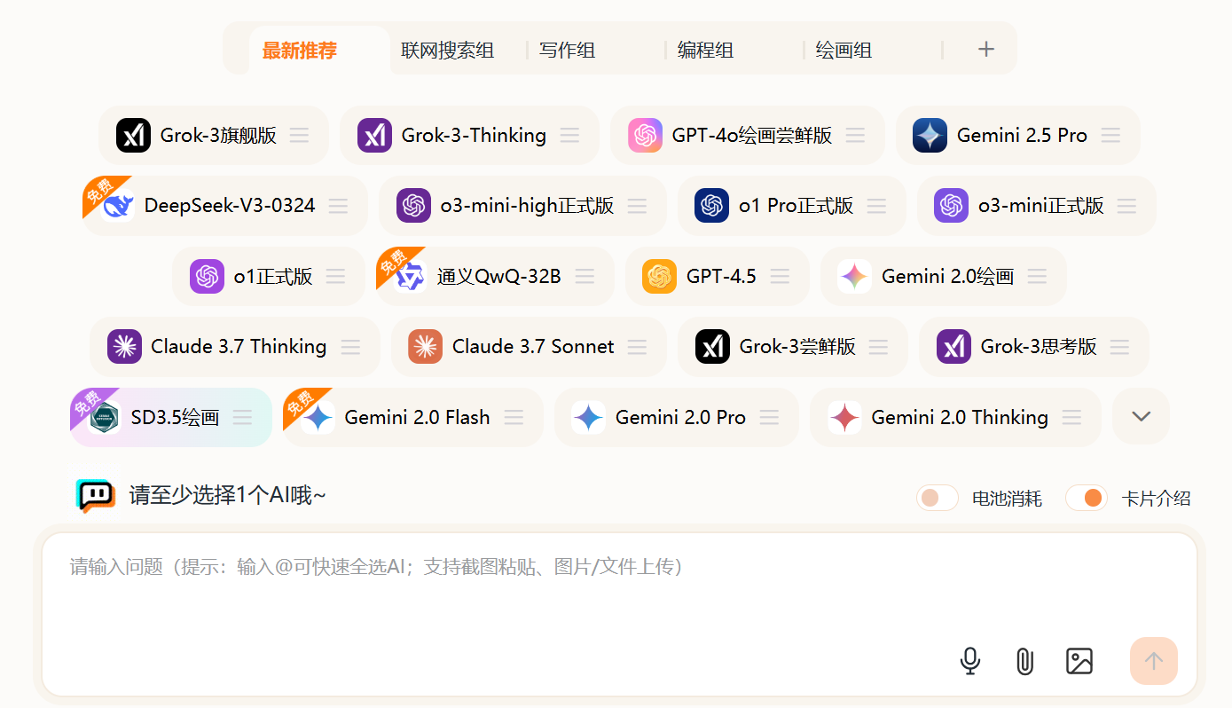Click the o1 Pro正式版 dark blue logo
This screenshot has width=1232, height=708.
pyautogui.click(x=712, y=206)
